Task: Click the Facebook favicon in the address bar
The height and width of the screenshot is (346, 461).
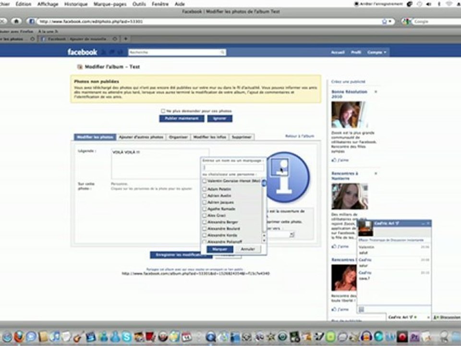Action: coord(32,21)
